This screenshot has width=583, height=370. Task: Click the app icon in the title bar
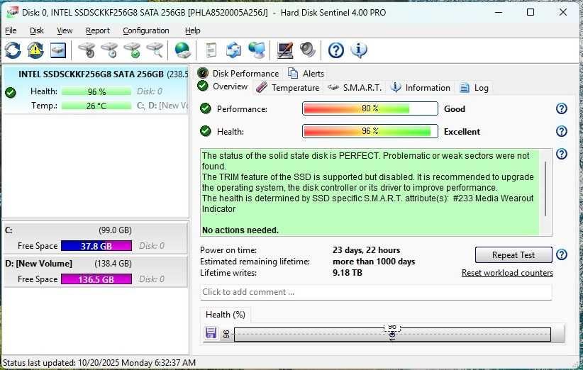(x=12, y=12)
